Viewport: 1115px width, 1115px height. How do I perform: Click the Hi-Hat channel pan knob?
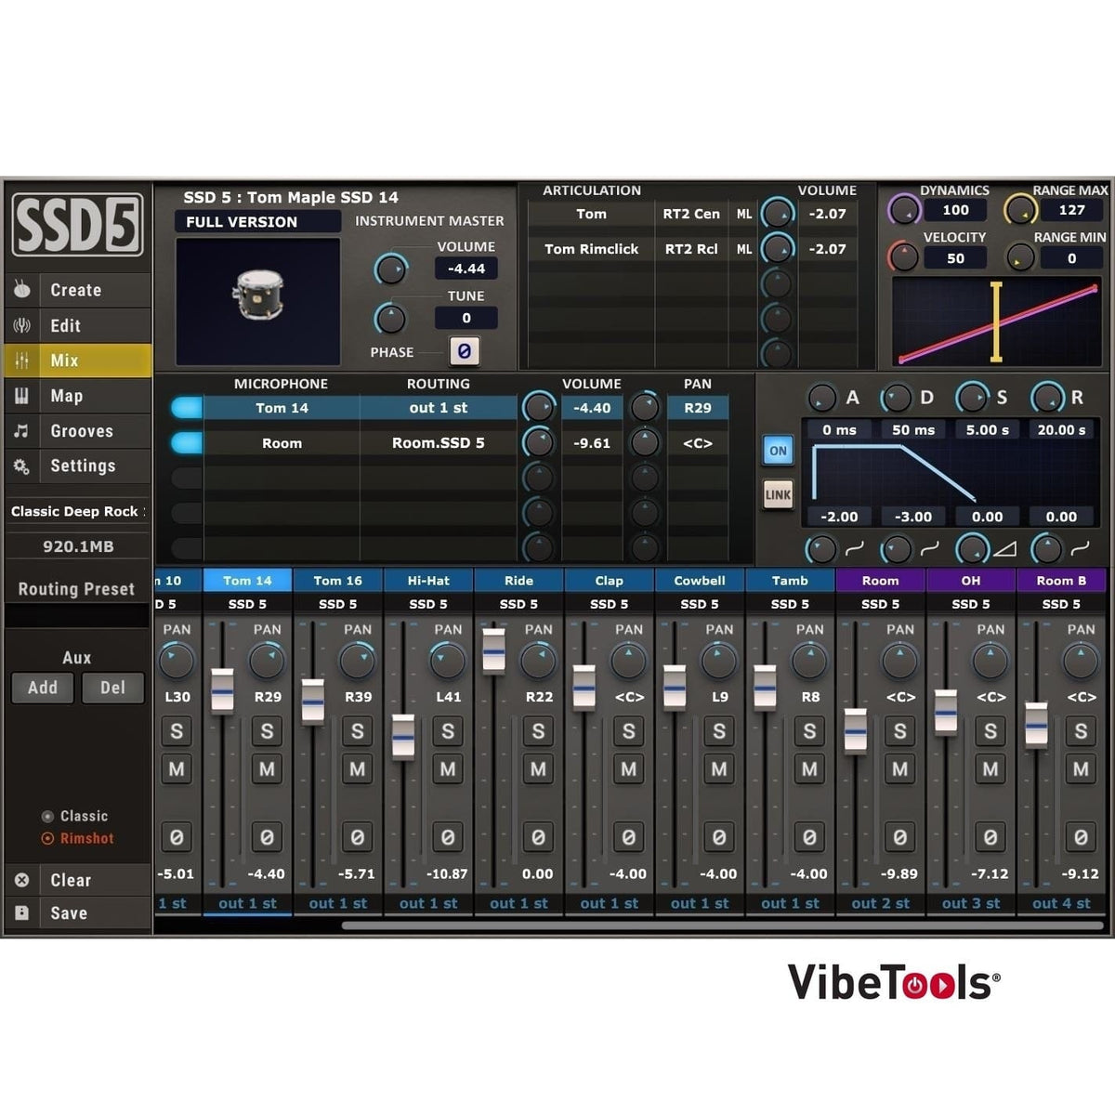click(448, 662)
